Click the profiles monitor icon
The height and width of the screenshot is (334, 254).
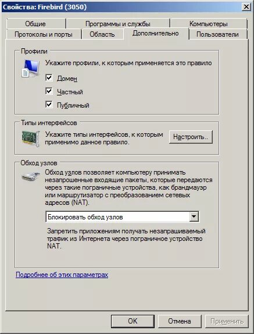(x=31, y=68)
